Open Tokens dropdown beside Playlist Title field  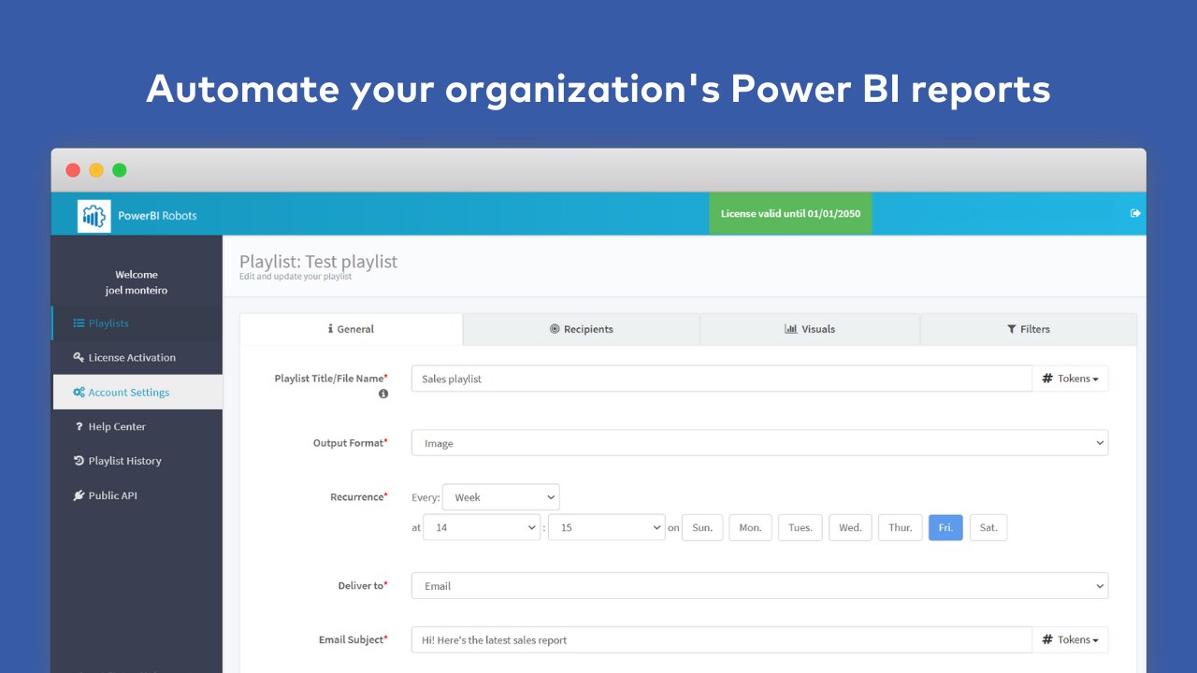[x=1070, y=379]
